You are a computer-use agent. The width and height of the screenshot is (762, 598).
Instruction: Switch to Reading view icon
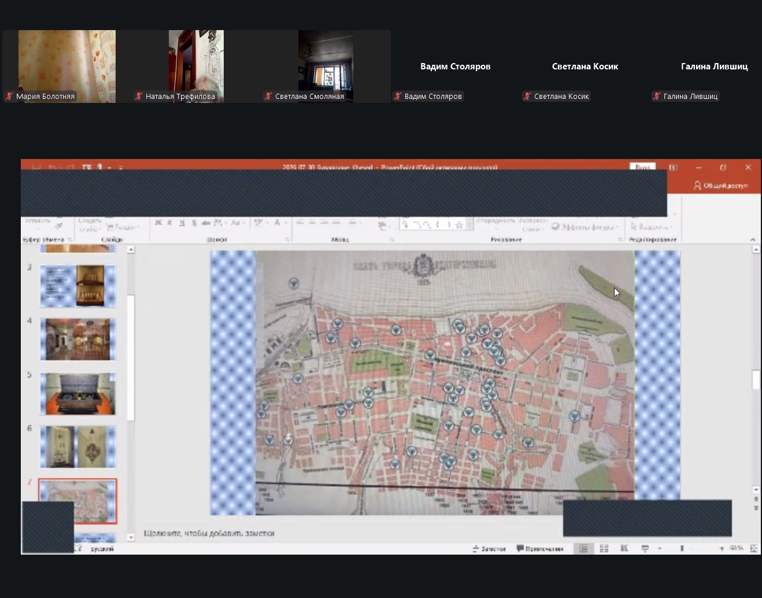[x=624, y=548]
